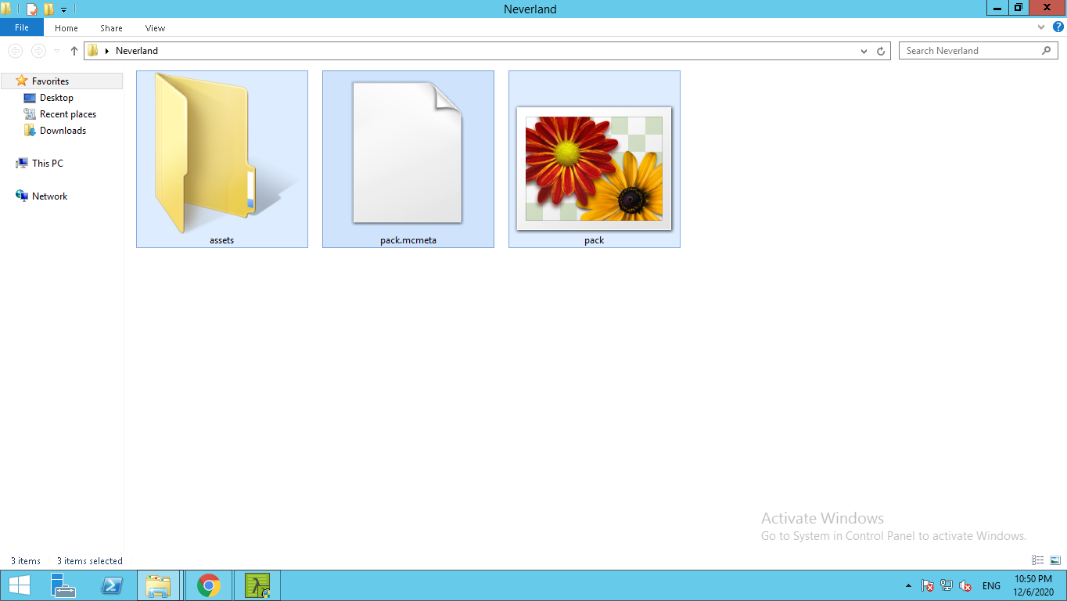
Task: Refresh the Neverland folder view
Action: pyautogui.click(x=881, y=51)
